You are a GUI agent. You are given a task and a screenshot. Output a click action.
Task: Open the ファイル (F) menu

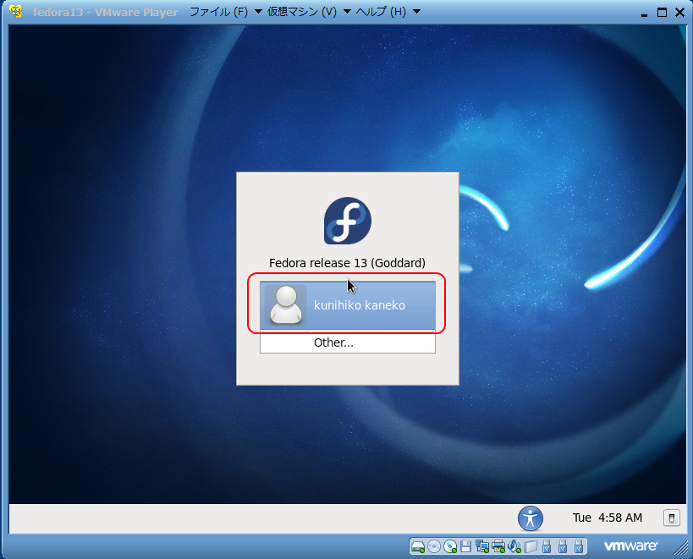click(x=219, y=12)
